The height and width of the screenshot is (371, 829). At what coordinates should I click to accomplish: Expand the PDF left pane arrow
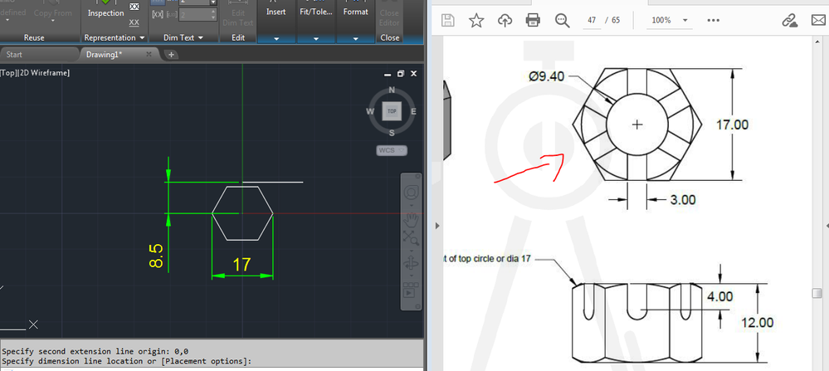437,226
